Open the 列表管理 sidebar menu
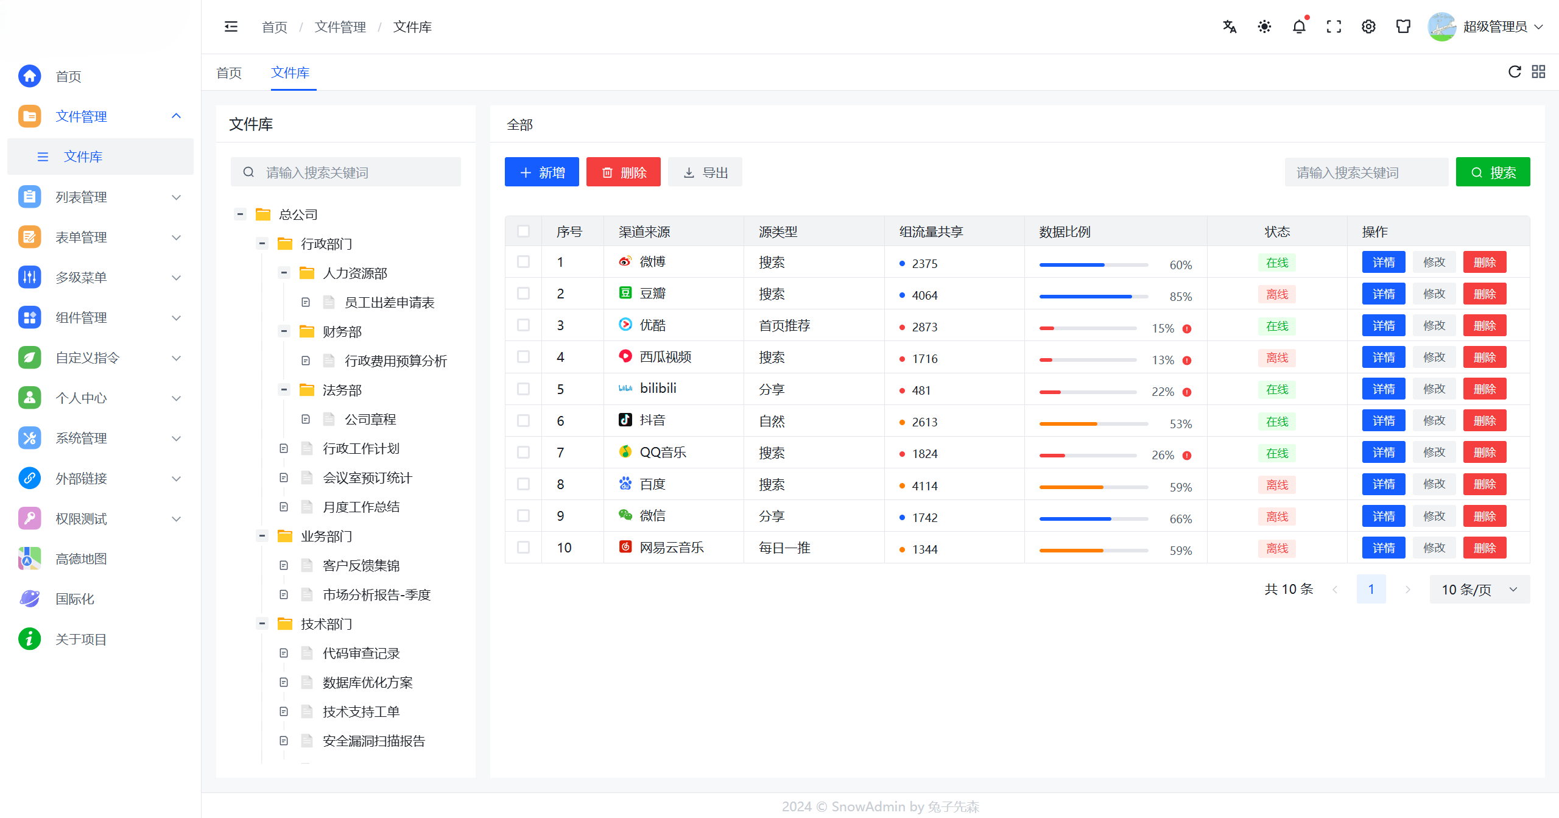The width and height of the screenshot is (1559, 818). [x=81, y=196]
